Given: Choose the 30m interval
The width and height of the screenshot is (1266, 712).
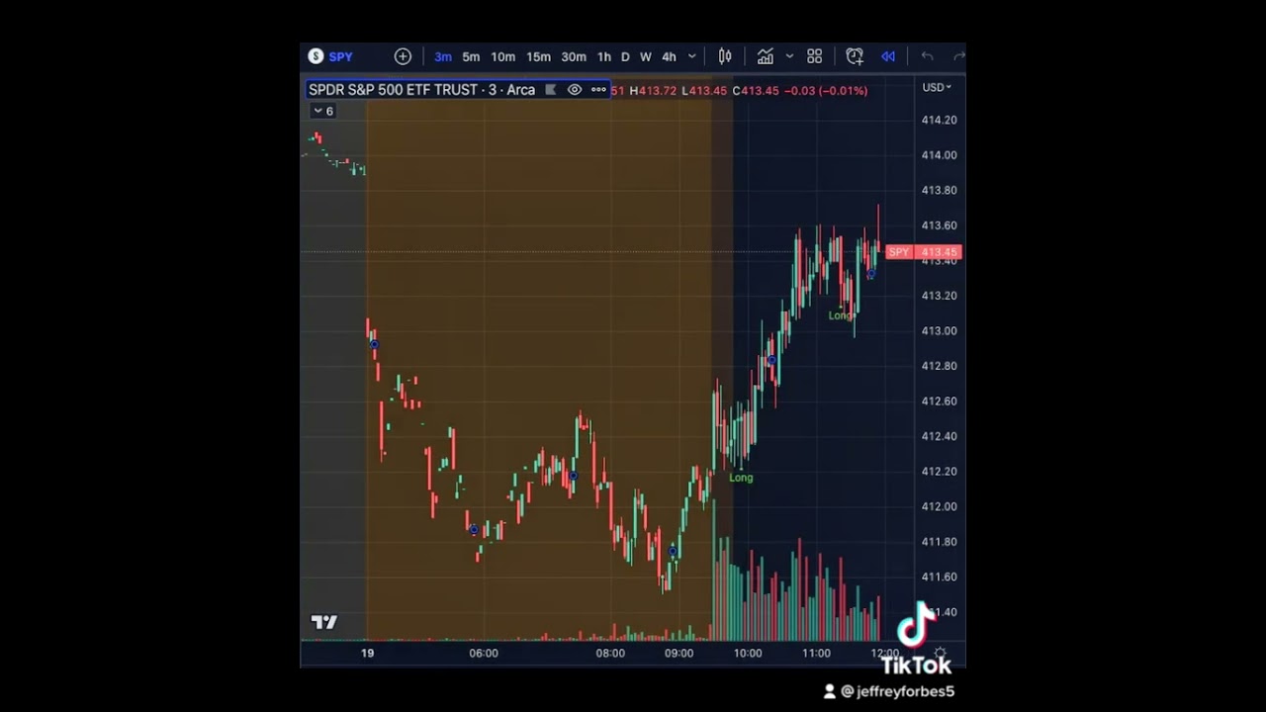Looking at the screenshot, I should point(574,56).
